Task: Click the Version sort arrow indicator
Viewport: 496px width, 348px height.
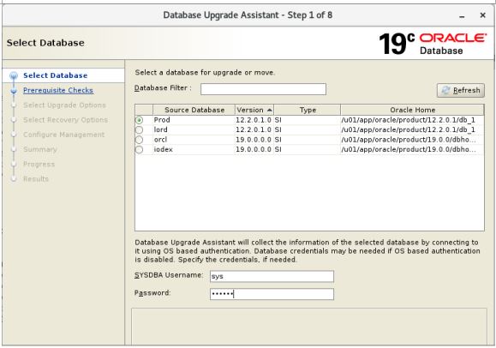Action: pyautogui.click(x=270, y=110)
